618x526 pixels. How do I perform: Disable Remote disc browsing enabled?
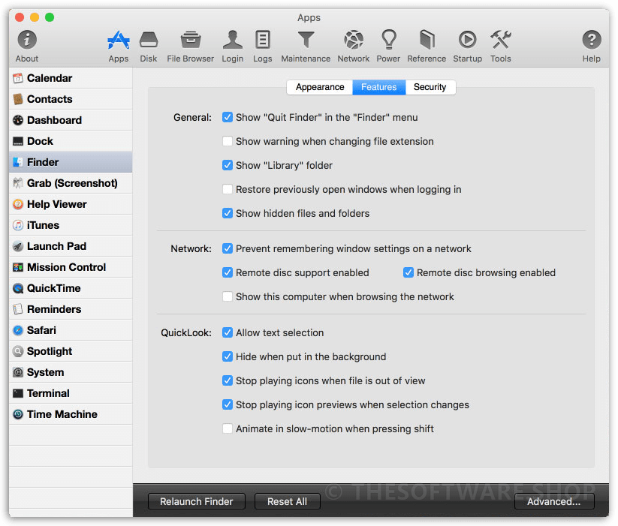(x=408, y=272)
